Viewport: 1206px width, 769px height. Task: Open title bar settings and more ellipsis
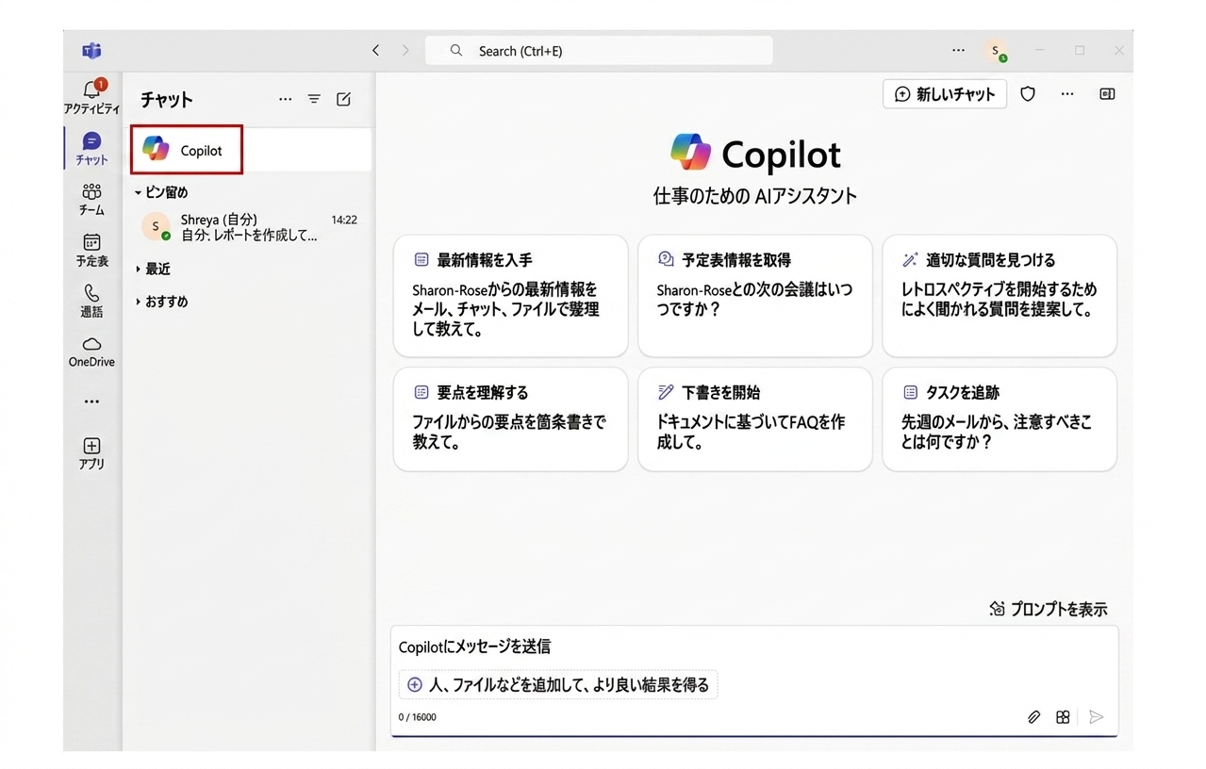click(958, 51)
